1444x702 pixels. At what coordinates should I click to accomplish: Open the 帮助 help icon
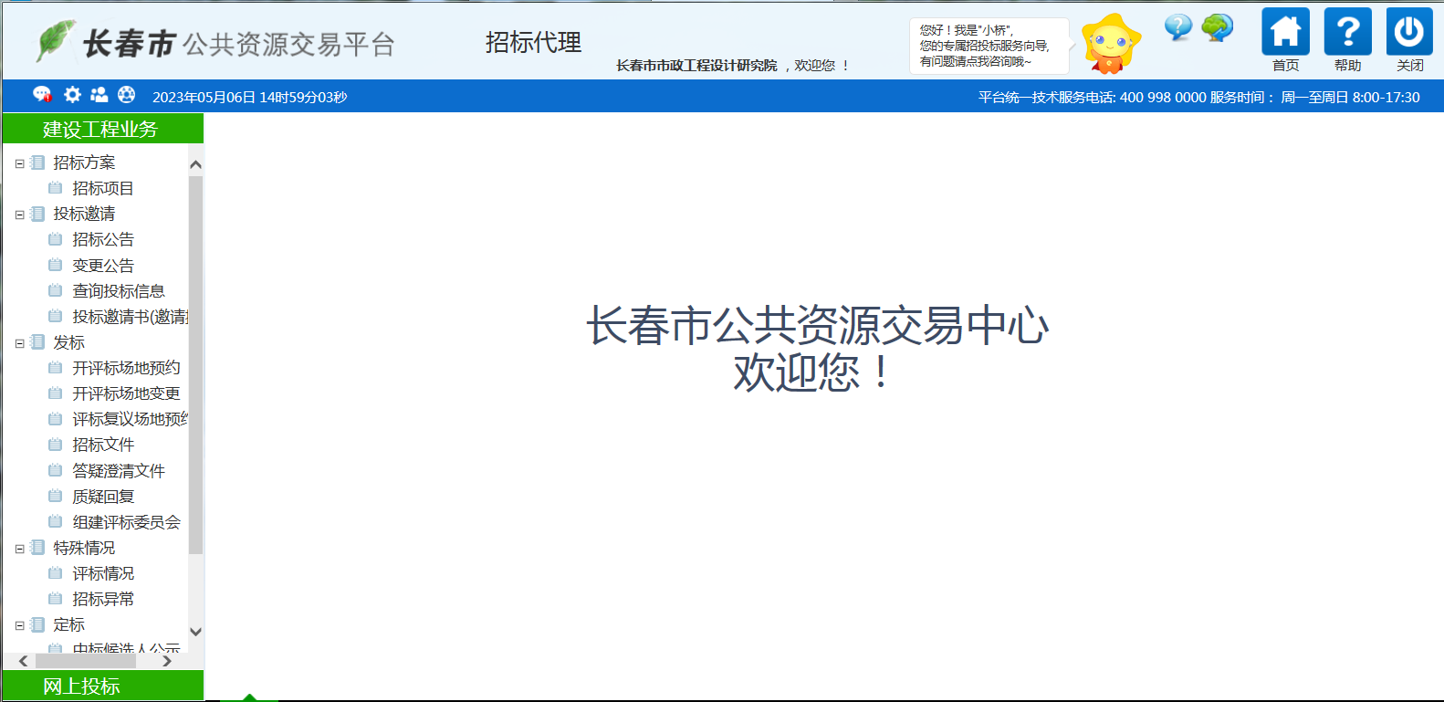pos(1347,33)
